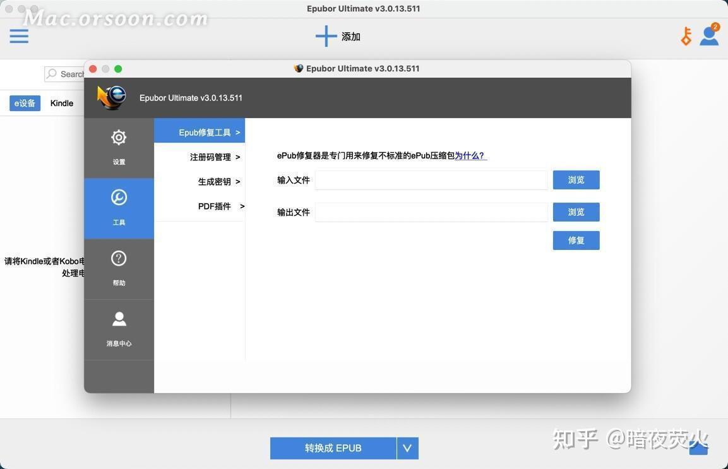Click the 输出文件 input field

431,212
